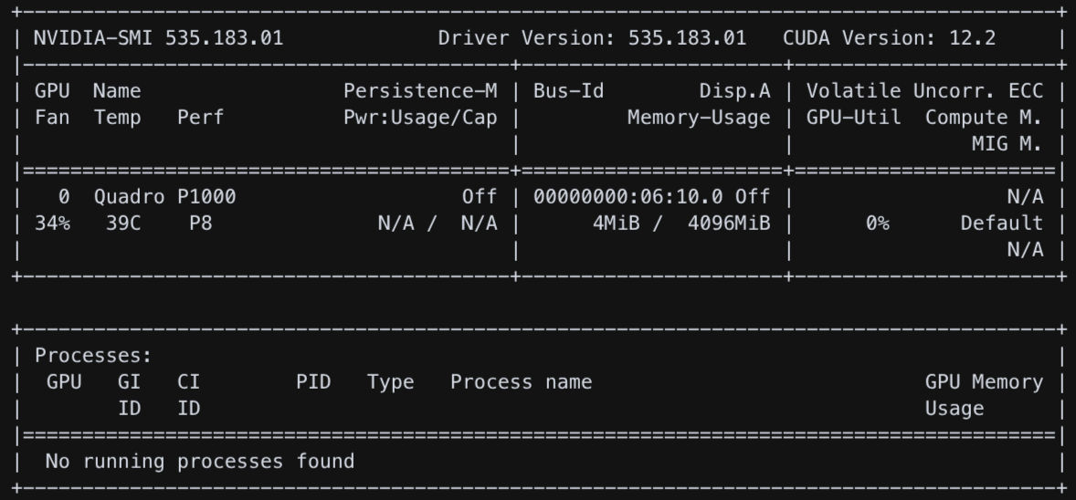The height and width of the screenshot is (500, 1076).
Task: Select the Driver Version 535.183.01 text
Action: pyautogui.click(x=592, y=37)
